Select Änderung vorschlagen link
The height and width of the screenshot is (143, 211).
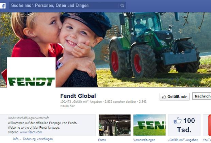click(x=38, y=139)
